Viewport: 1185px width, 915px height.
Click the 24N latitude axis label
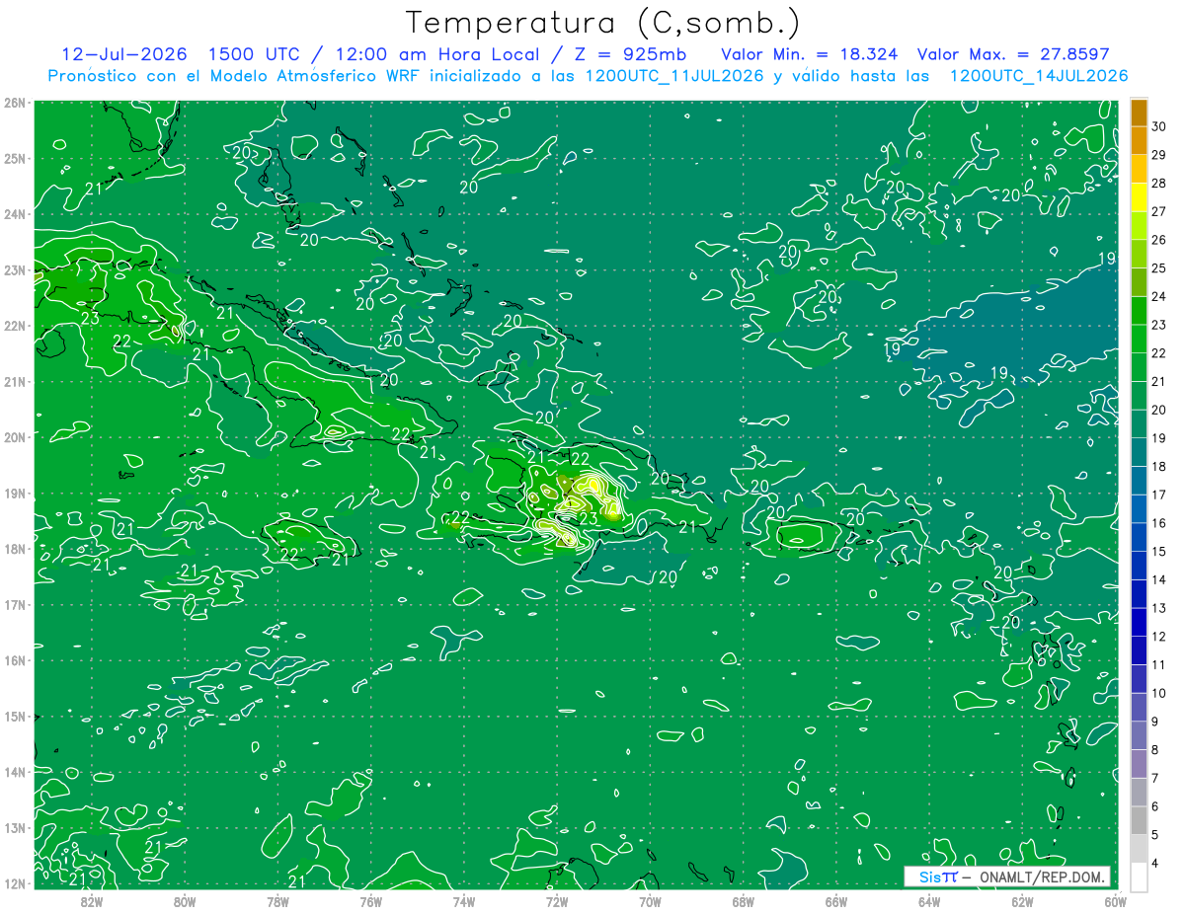click(14, 214)
